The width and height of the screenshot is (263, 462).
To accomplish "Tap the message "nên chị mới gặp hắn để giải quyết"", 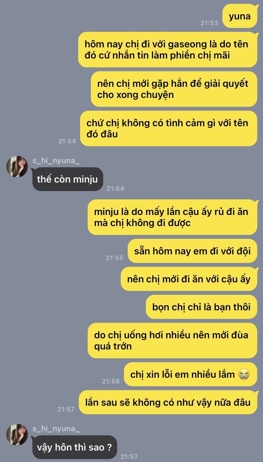I will (174, 89).
